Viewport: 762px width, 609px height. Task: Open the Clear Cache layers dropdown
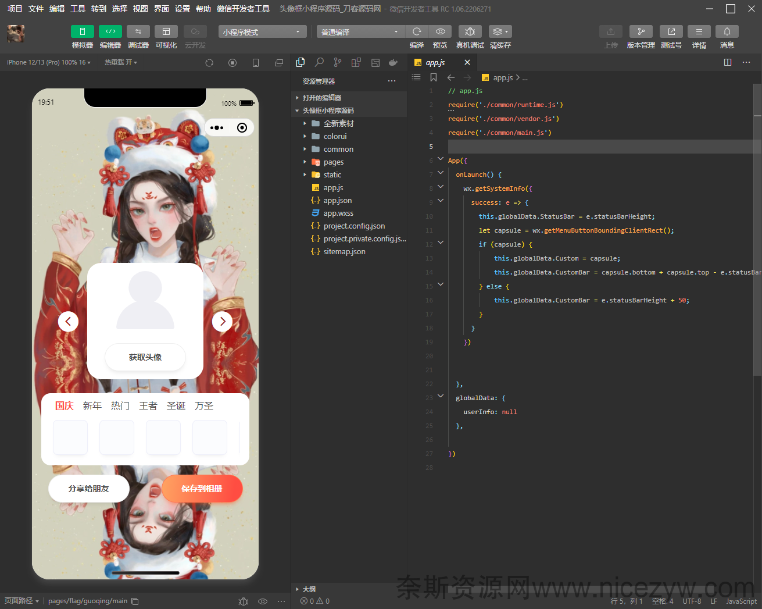click(x=500, y=31)
